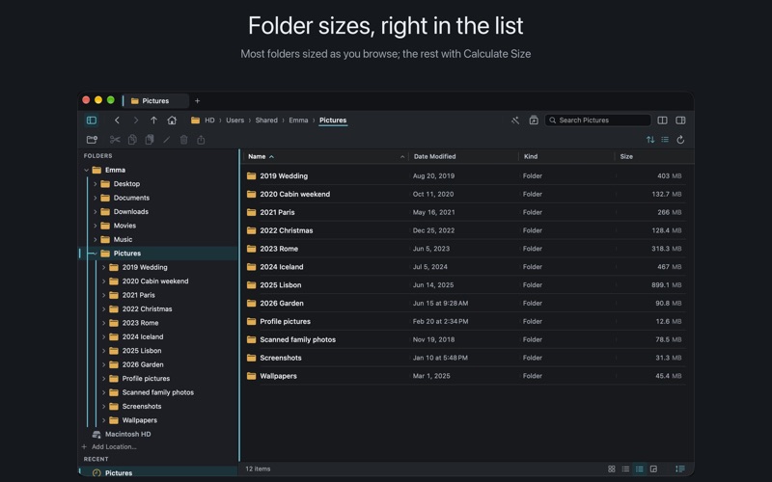Select the 2021 Paris folder row

pos(464,212)
